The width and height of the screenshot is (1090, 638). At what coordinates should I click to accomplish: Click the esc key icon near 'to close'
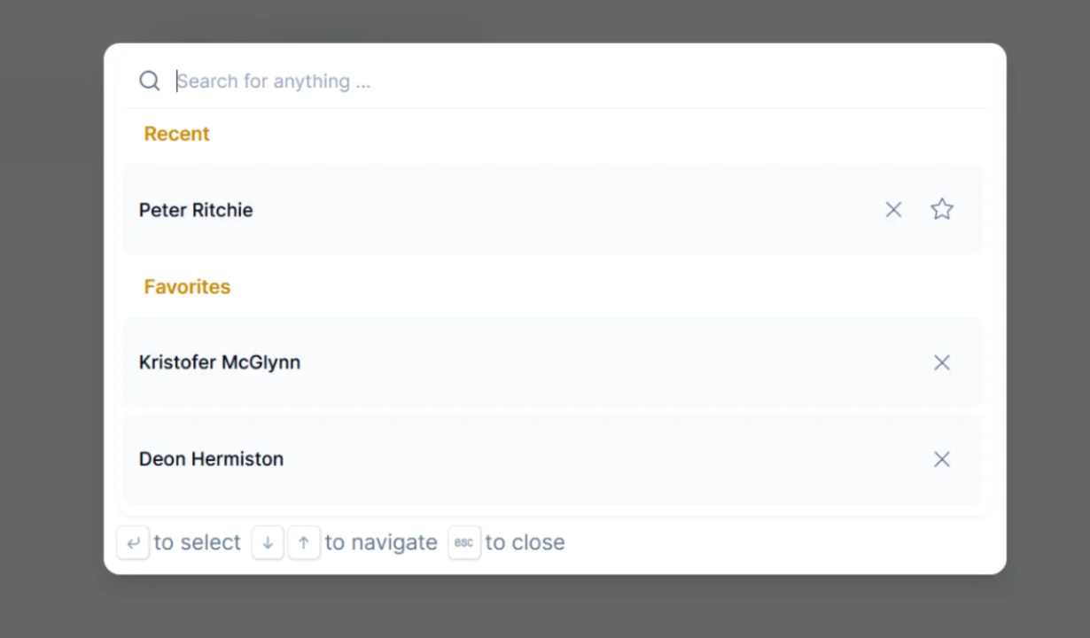point(463,542)
